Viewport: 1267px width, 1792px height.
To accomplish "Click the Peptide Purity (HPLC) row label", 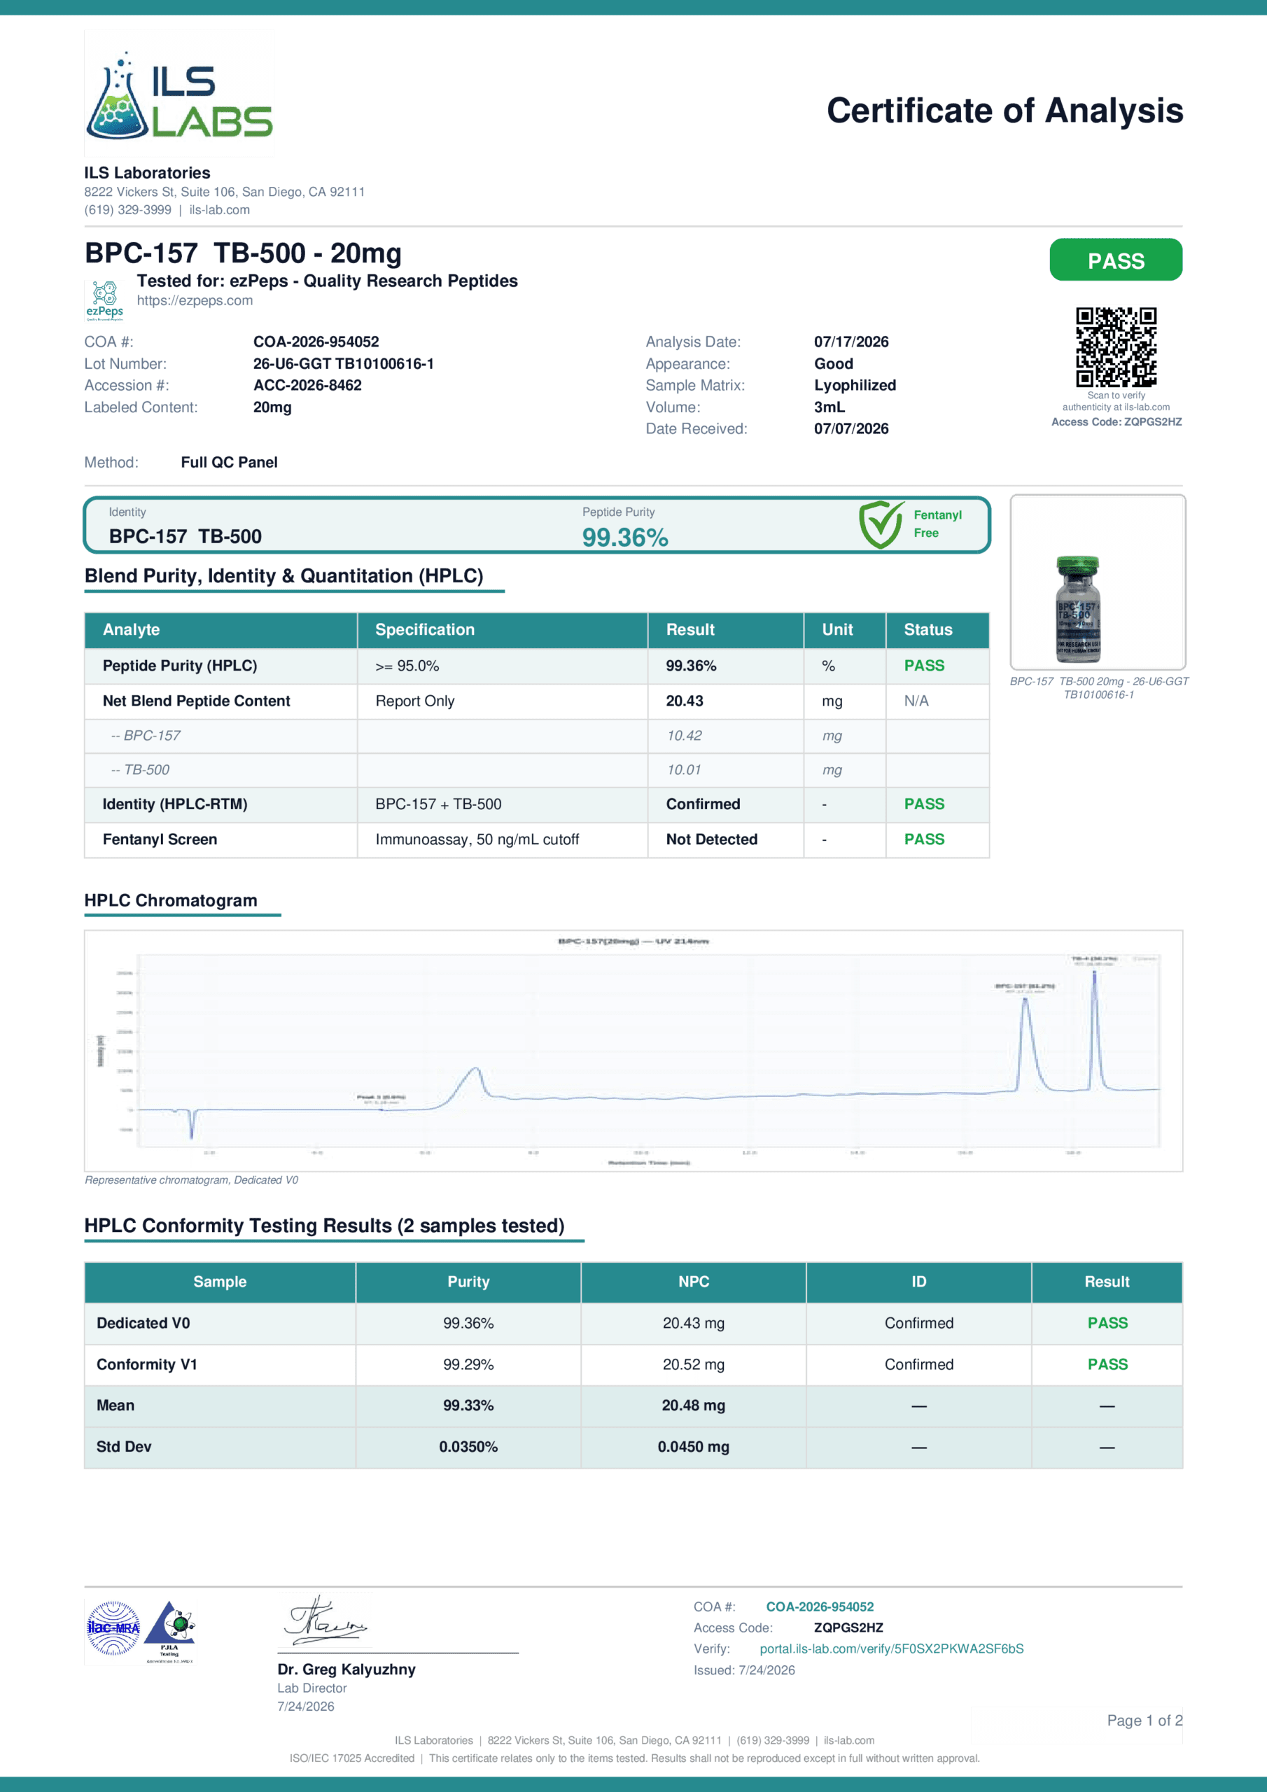I will 180,666.
